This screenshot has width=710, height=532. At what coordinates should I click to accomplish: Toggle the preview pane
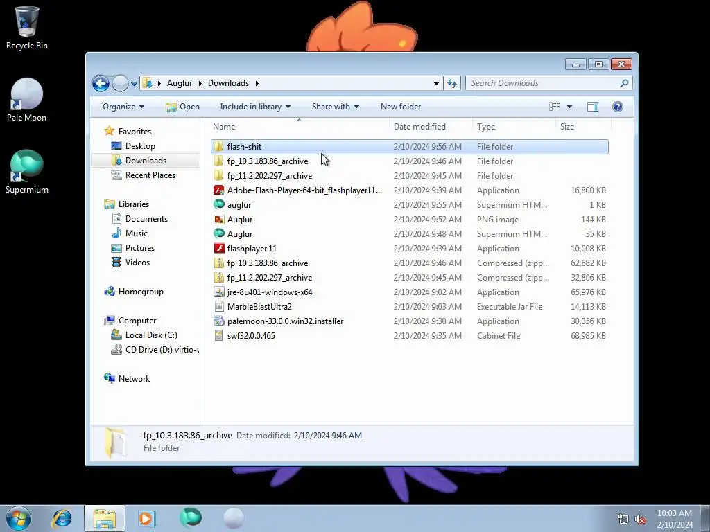592,107
